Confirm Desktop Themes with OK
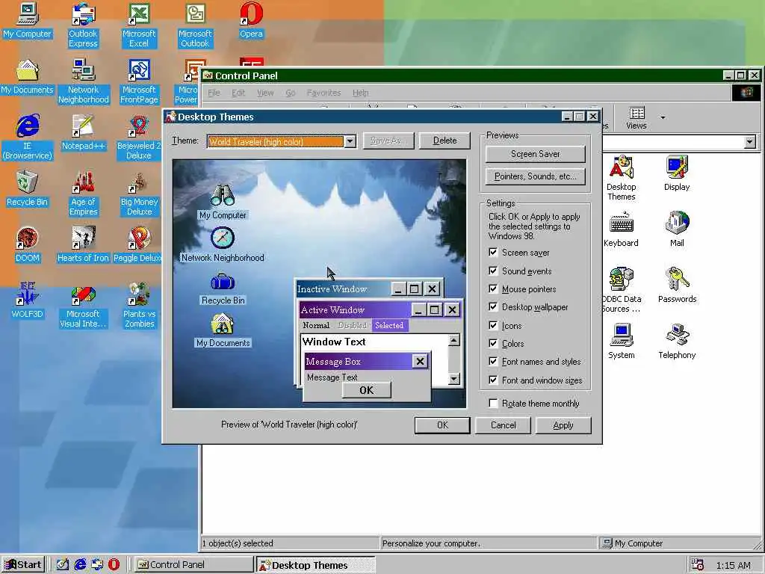 [442, 425]
